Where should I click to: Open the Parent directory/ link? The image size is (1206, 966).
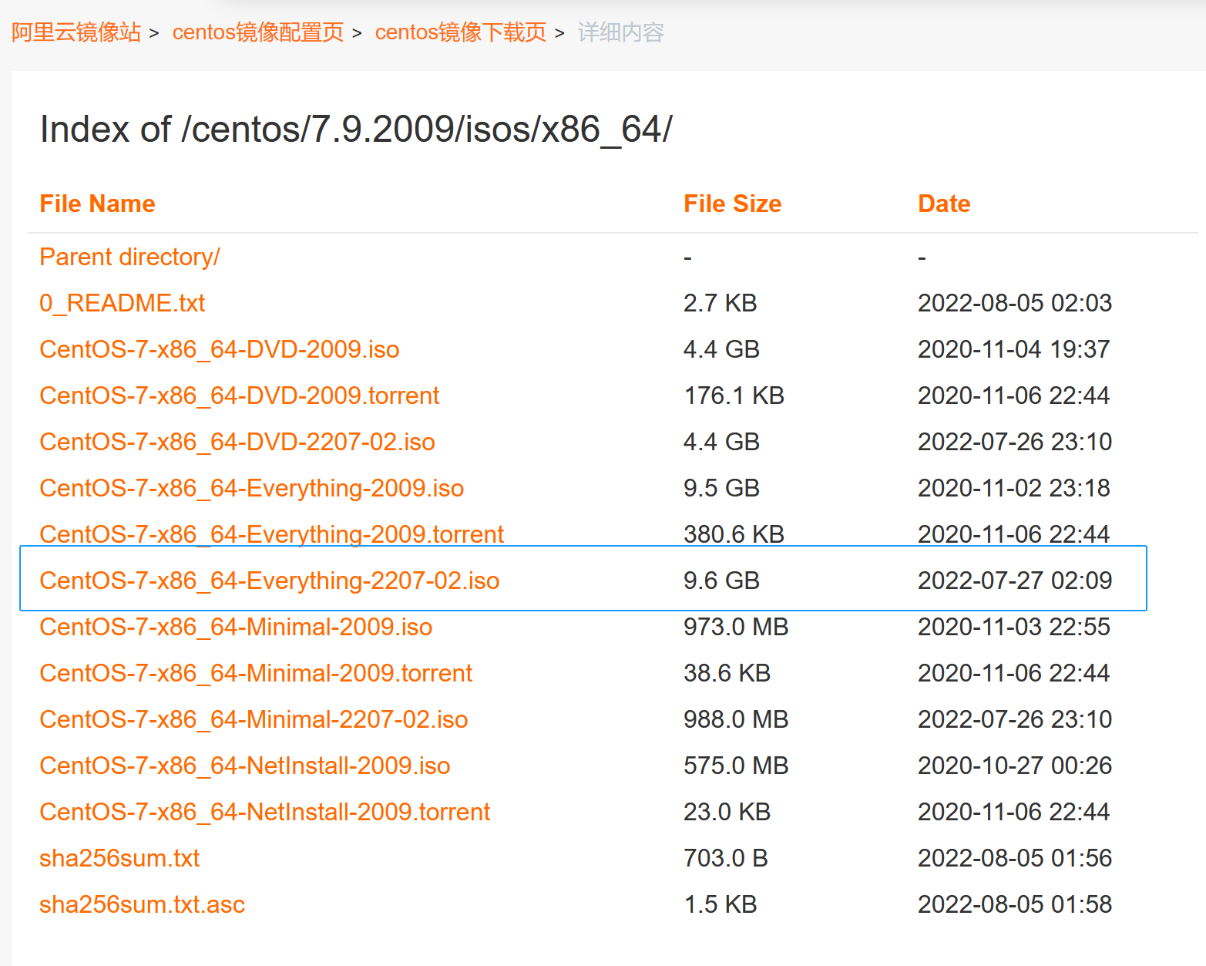pos(129,257)
